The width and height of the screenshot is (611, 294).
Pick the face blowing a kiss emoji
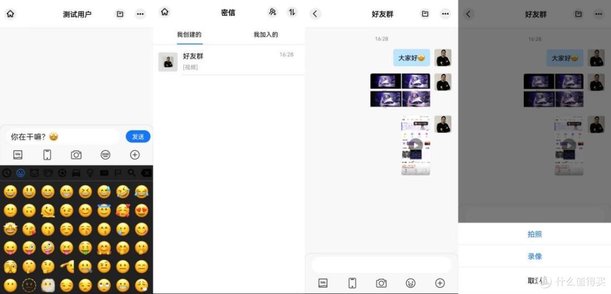tap(29, 230)
